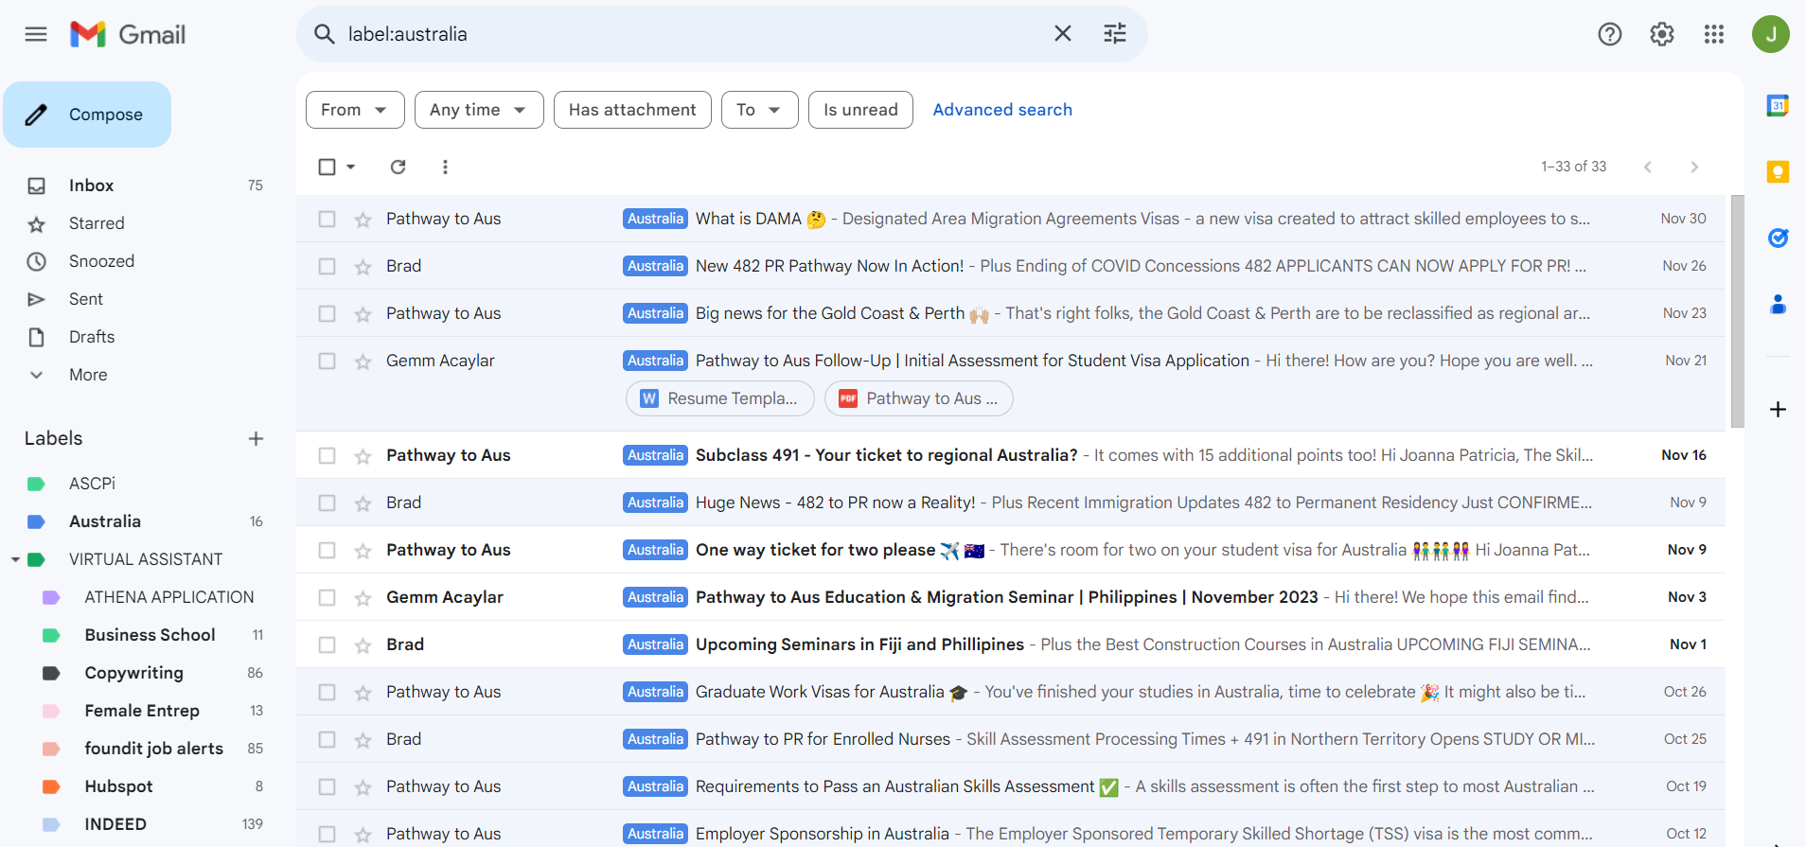The height and width of the screenshot is (847, 1806).
Task: Open Settings gear icon
Action: click(x=1662, y=35)
